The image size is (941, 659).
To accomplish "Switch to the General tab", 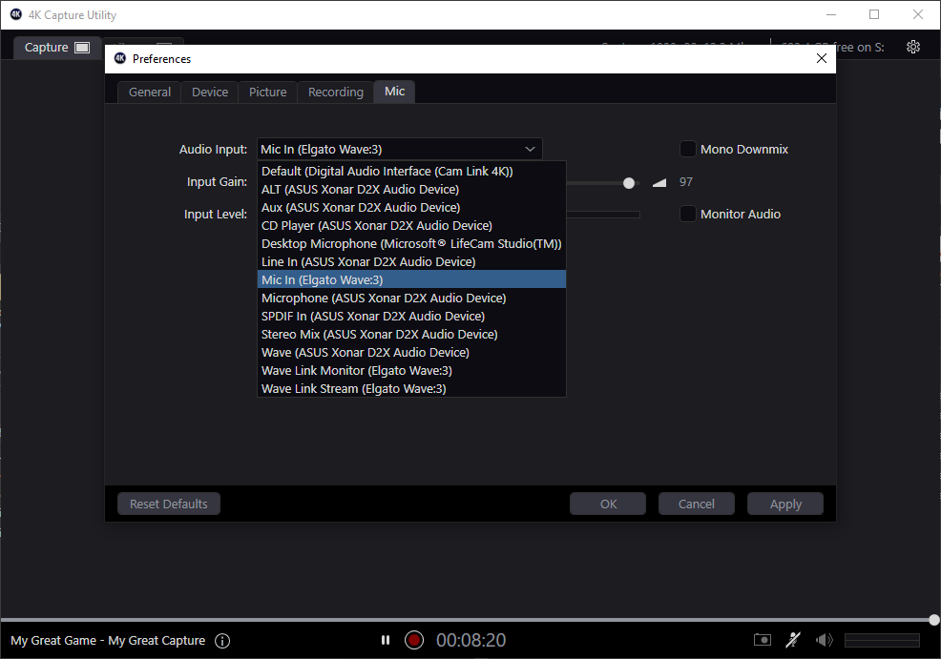I will click(150, 92).
